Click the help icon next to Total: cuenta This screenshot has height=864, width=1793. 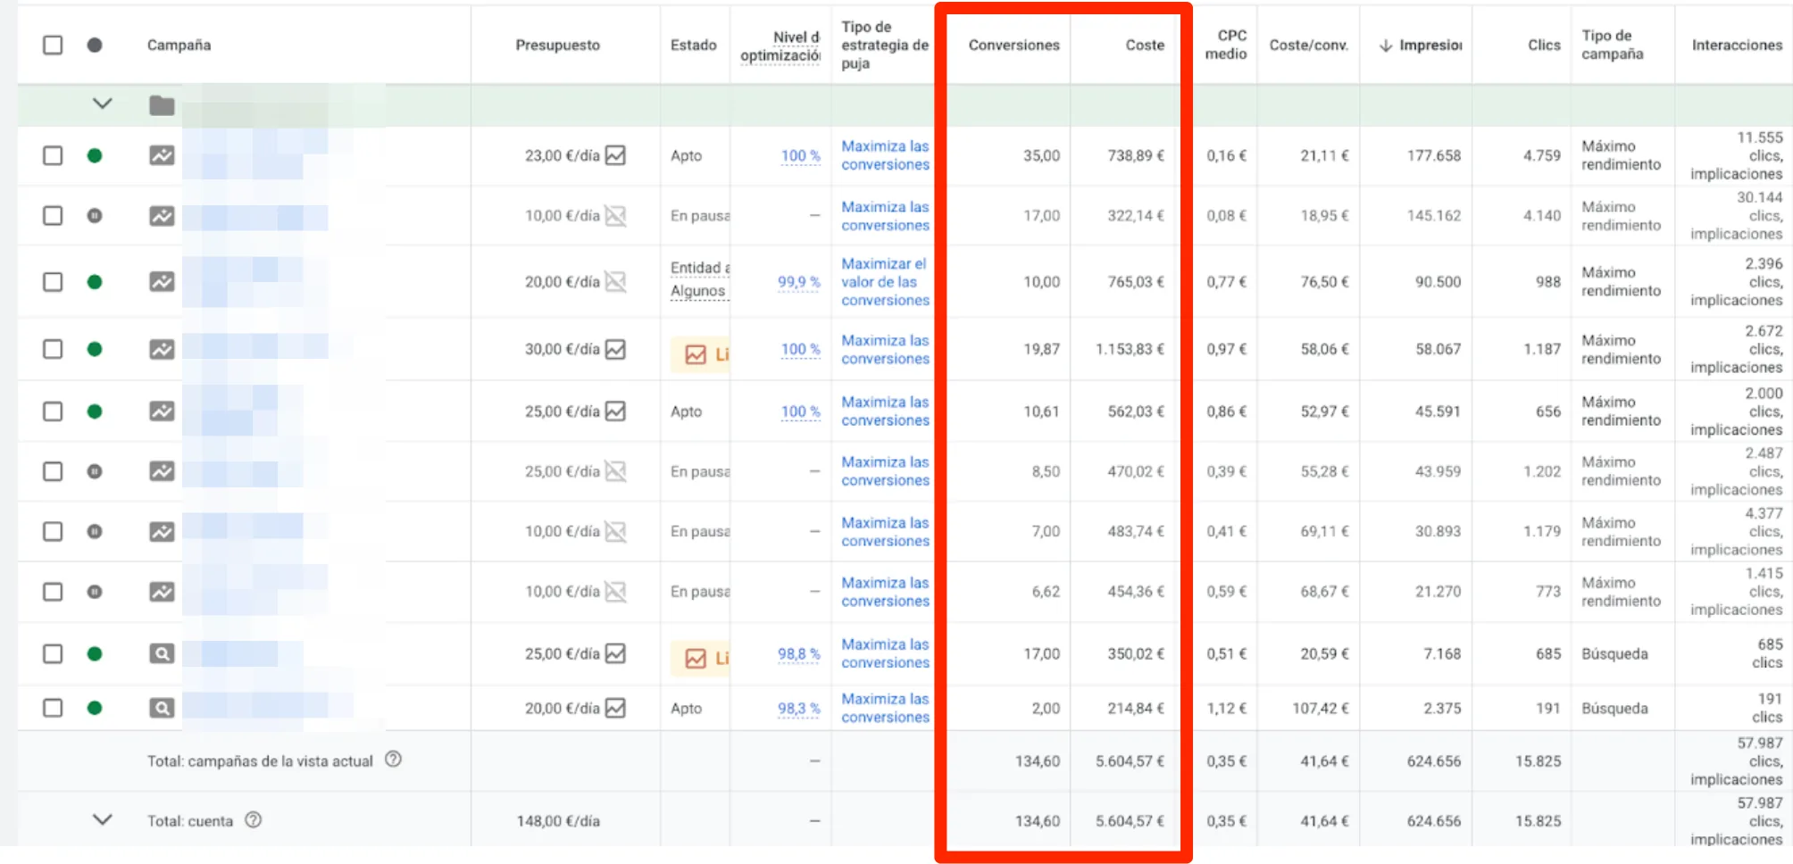pos(254,819)
